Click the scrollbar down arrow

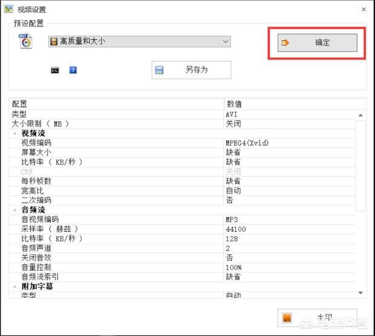(x=361, y=293)
